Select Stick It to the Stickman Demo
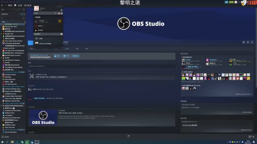This screenshot has width=257, height=144. click(14, 106)
